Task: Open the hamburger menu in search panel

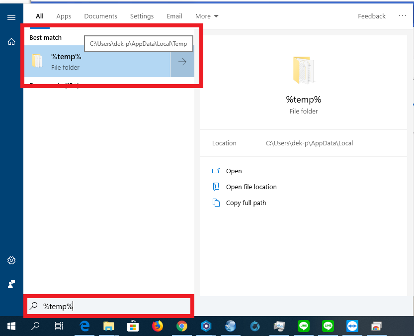Action: [11, 17]
